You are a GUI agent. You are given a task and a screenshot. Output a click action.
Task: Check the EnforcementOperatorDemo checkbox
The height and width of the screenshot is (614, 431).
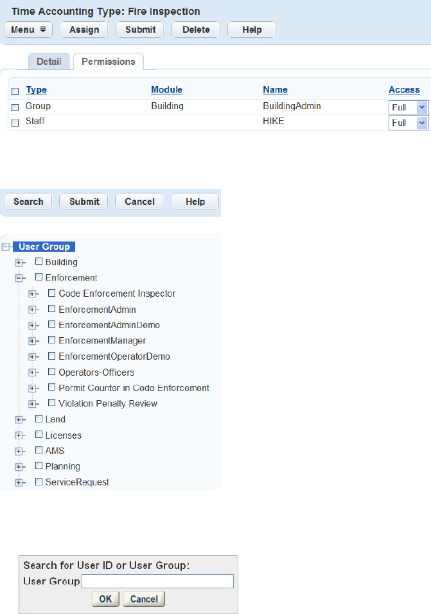point(51,356)
